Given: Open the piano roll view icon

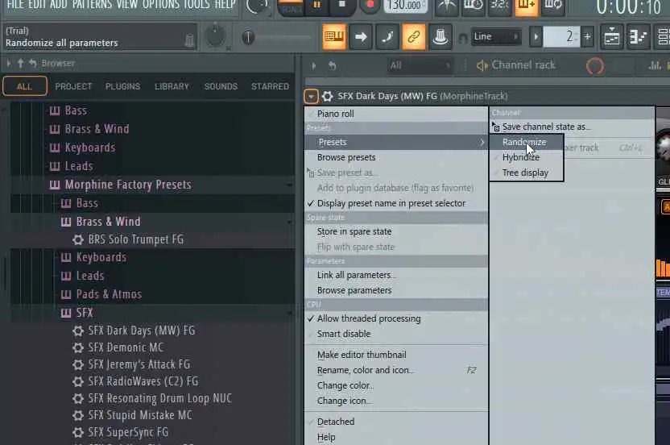Looking at the screenshot, I should pos(638,37).
